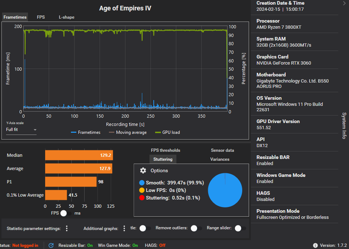Toggle the FPS / ms unit switch

66,213
